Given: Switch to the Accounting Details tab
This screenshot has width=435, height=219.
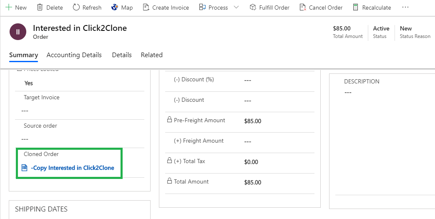Looking at the screenshot, I should pos(74,55).
